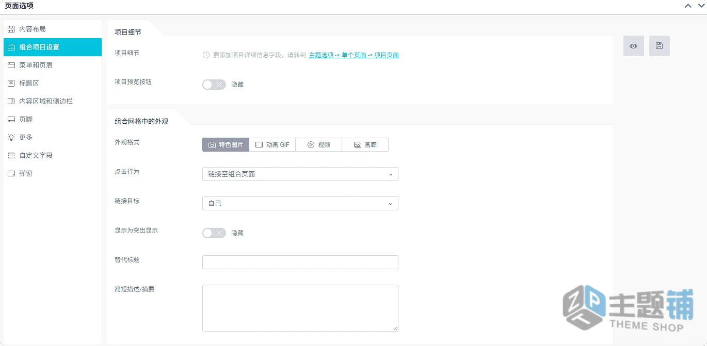707x346 pixels.
Task: Click the eye preview button
Action: click(633, 46)
